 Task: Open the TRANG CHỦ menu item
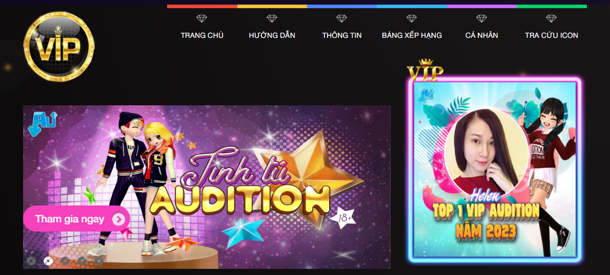click(x=202, y=35)
